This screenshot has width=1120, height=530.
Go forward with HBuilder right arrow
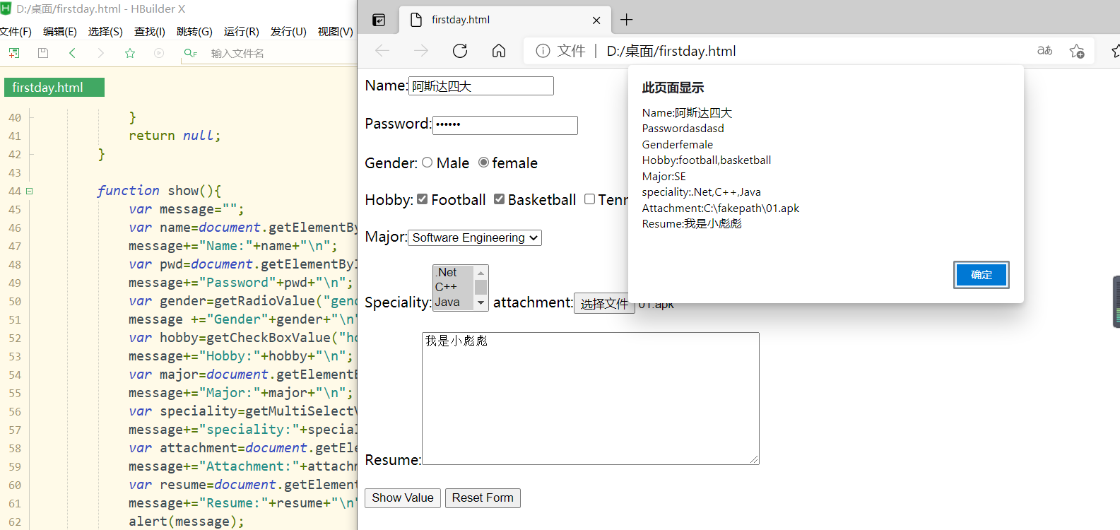[101, 53]
